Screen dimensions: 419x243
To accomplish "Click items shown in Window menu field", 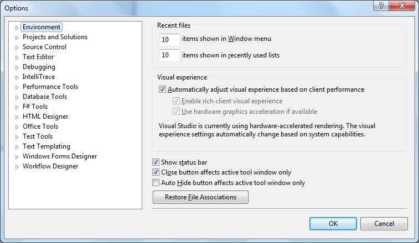I will click(x=169, y=40).
